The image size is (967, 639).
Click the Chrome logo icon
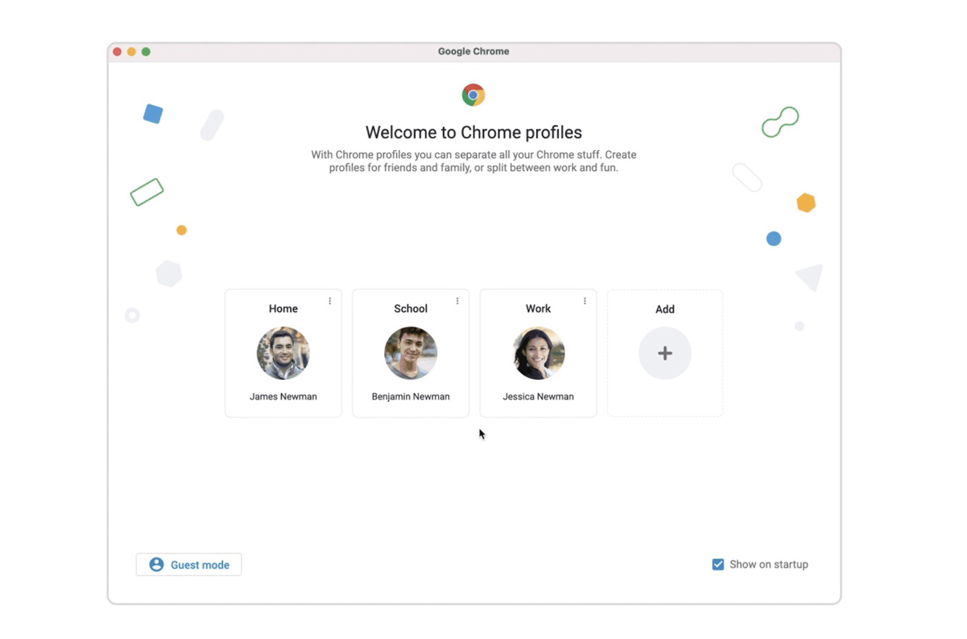click(473, 95)
